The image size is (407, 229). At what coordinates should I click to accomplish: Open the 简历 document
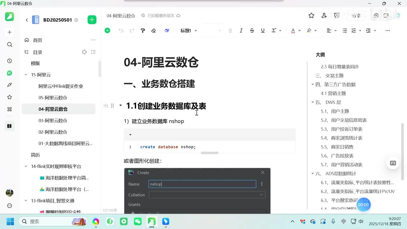click(x=35, y=155)
